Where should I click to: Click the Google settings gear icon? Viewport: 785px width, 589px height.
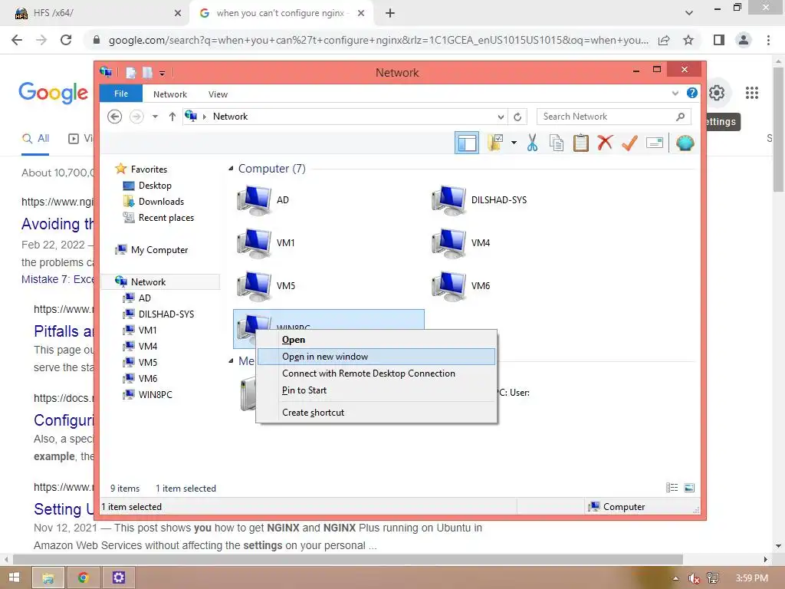[717, 93]
